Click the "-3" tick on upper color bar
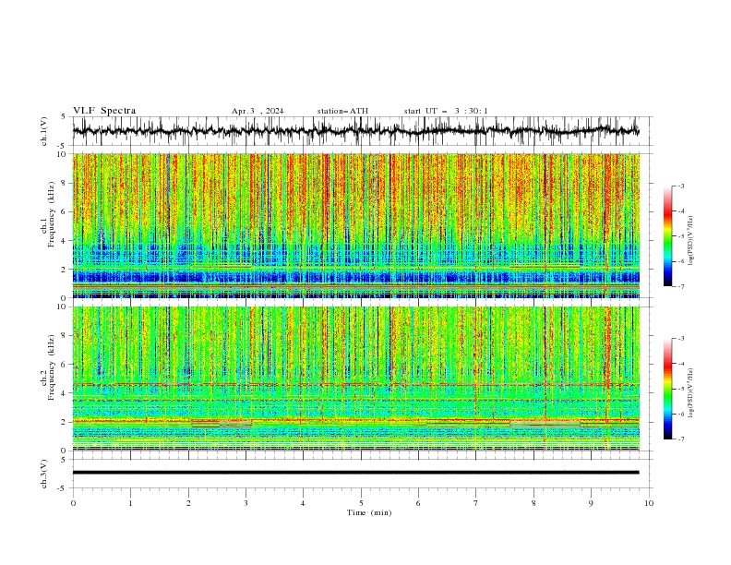The image size is (731, 565). pos(680,186)
